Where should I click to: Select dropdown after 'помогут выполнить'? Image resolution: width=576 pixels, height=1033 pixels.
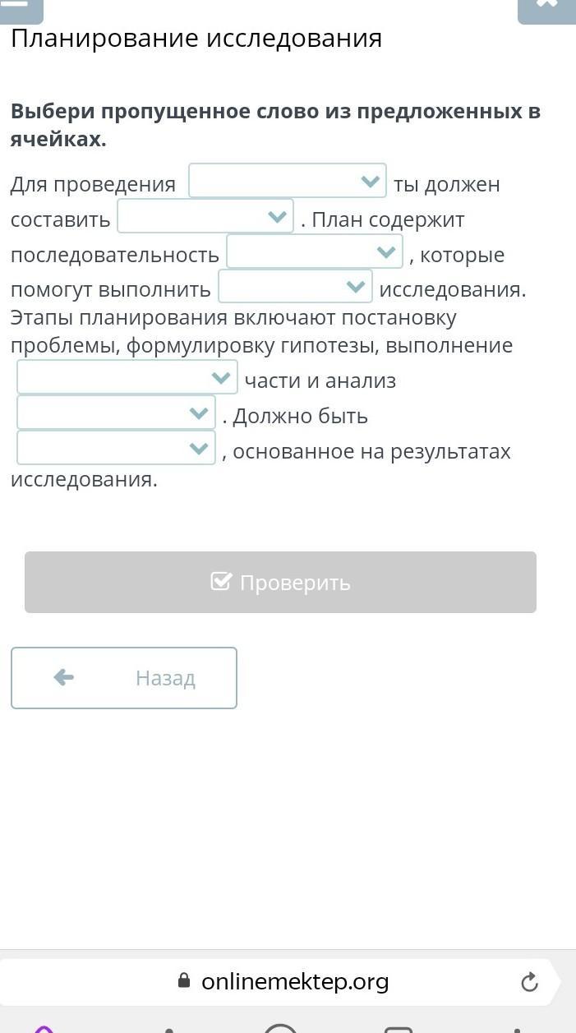click(294, 287)
